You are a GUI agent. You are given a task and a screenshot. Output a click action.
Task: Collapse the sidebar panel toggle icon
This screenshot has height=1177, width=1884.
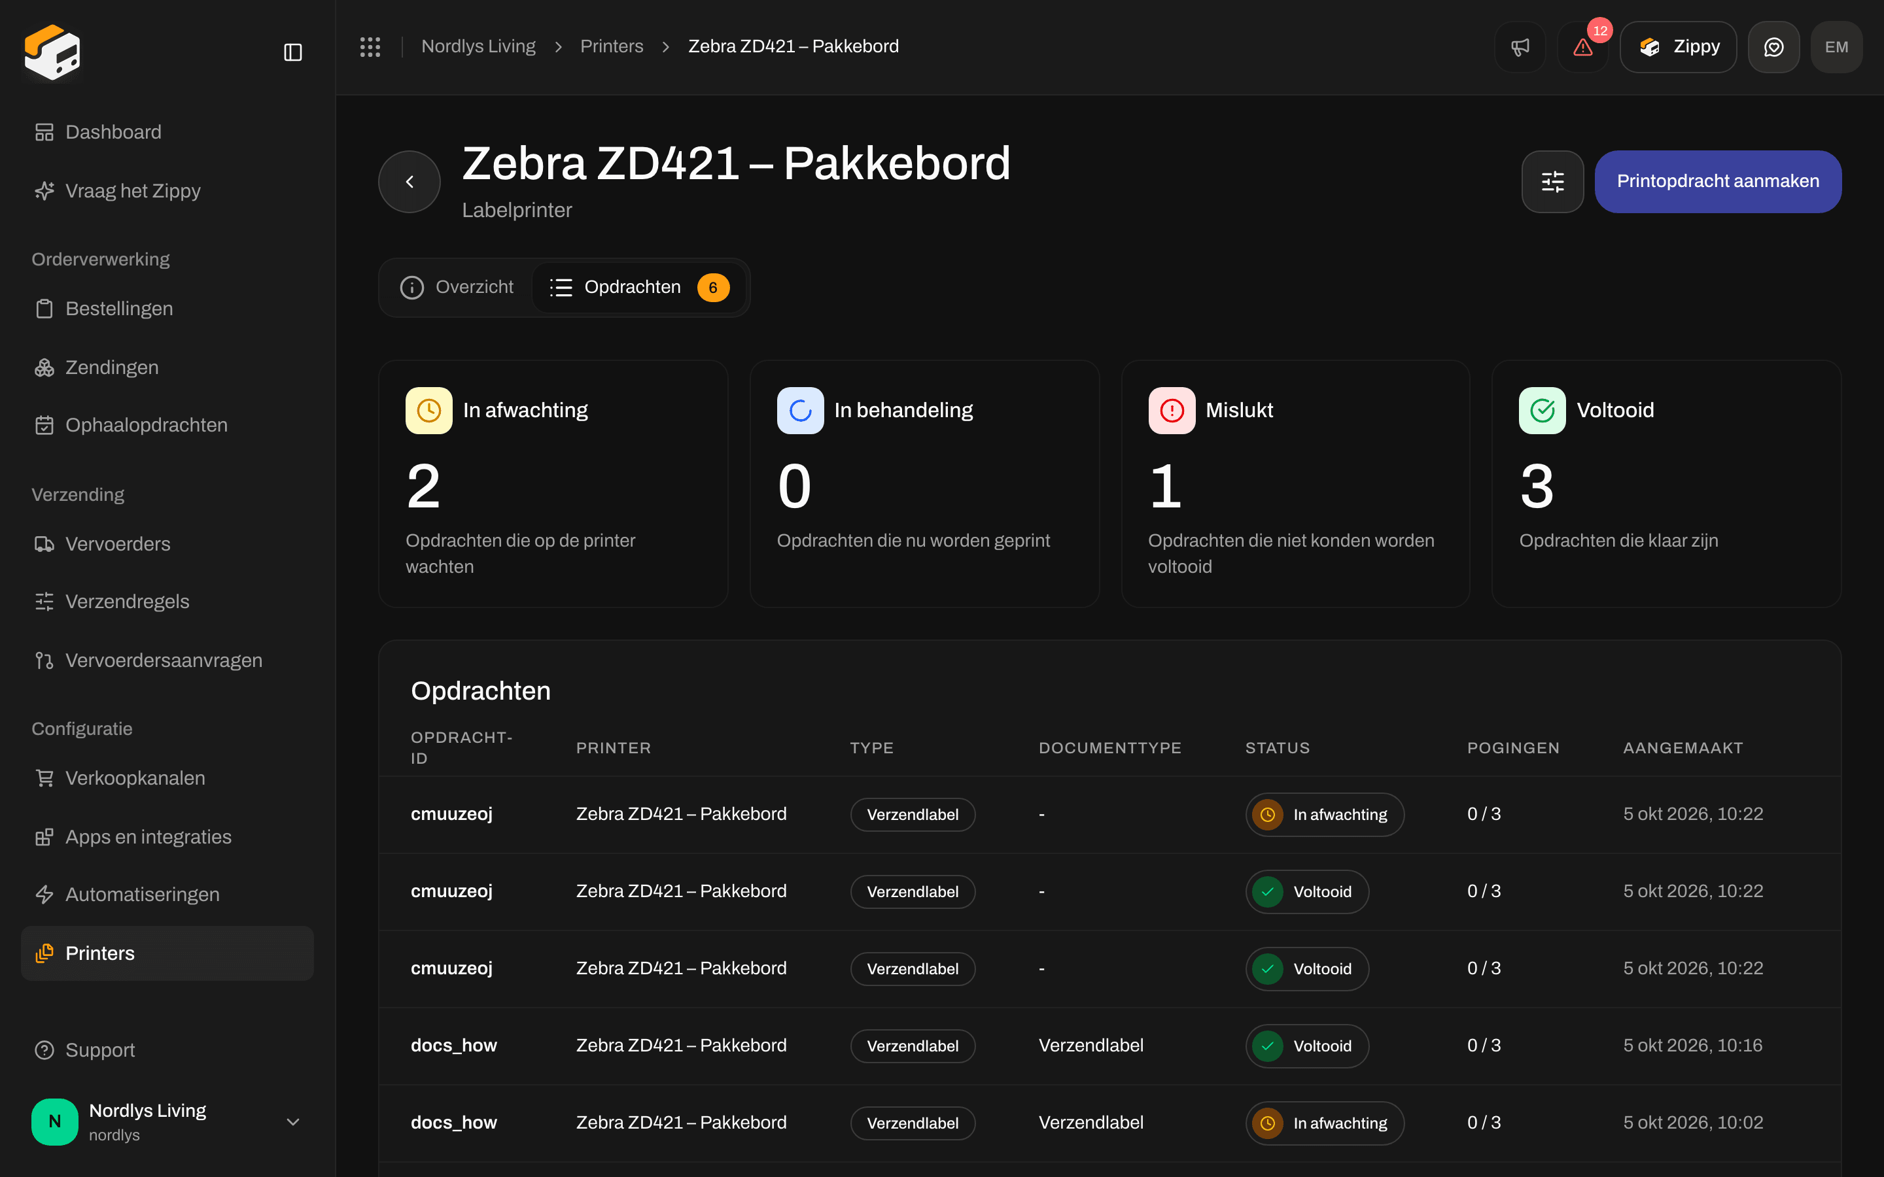coord(292,52)
